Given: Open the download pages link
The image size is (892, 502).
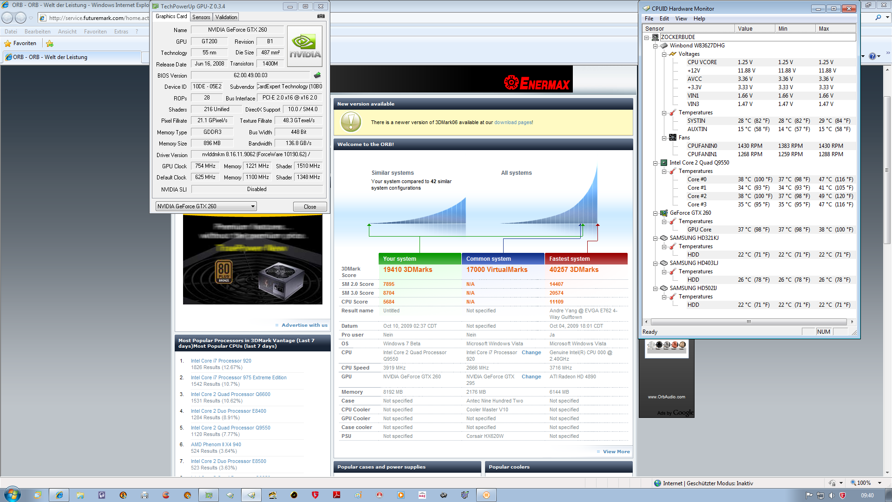Looking at the screenshot, I should tap(513, 123).
